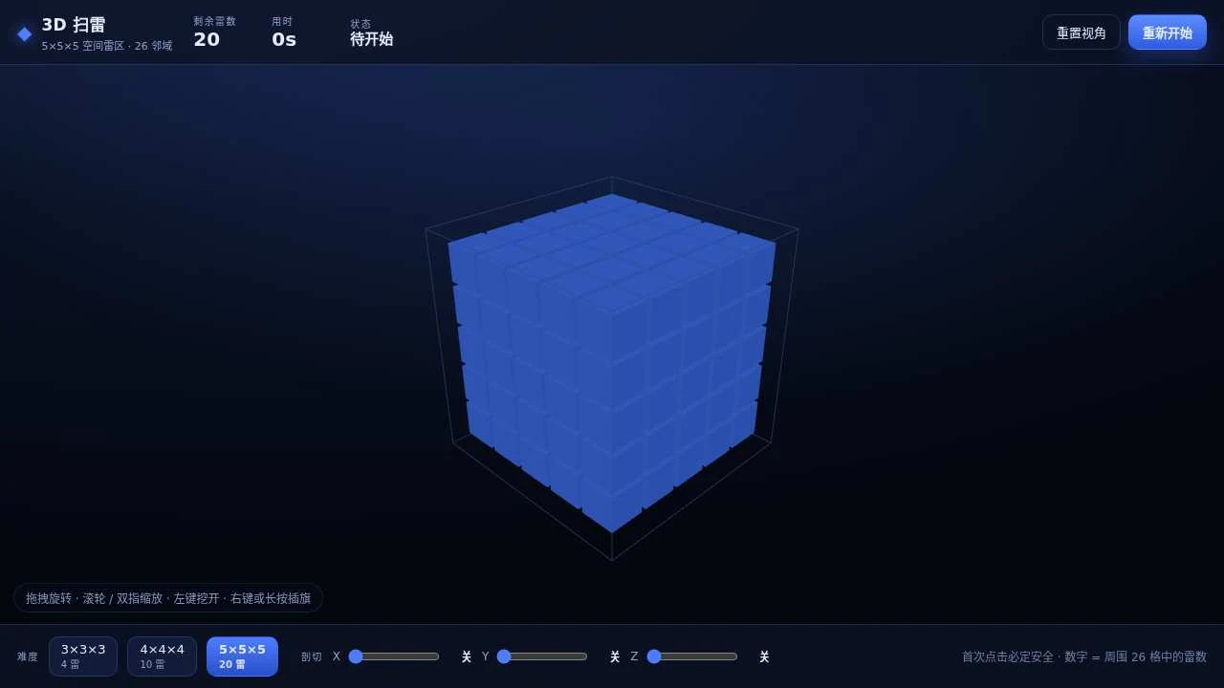Click the 关 value next to X slider

click(x=467, y=656)
